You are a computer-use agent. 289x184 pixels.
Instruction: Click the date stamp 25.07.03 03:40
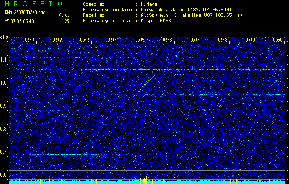19,22
